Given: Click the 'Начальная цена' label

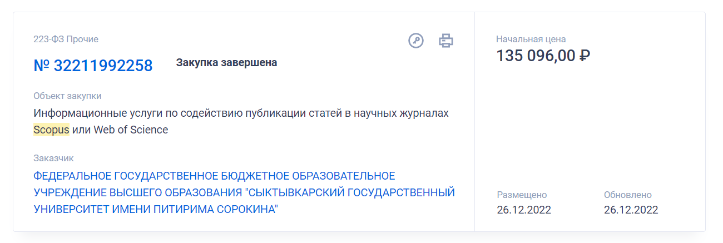Looking at the screenshot, I should (531, 39).
